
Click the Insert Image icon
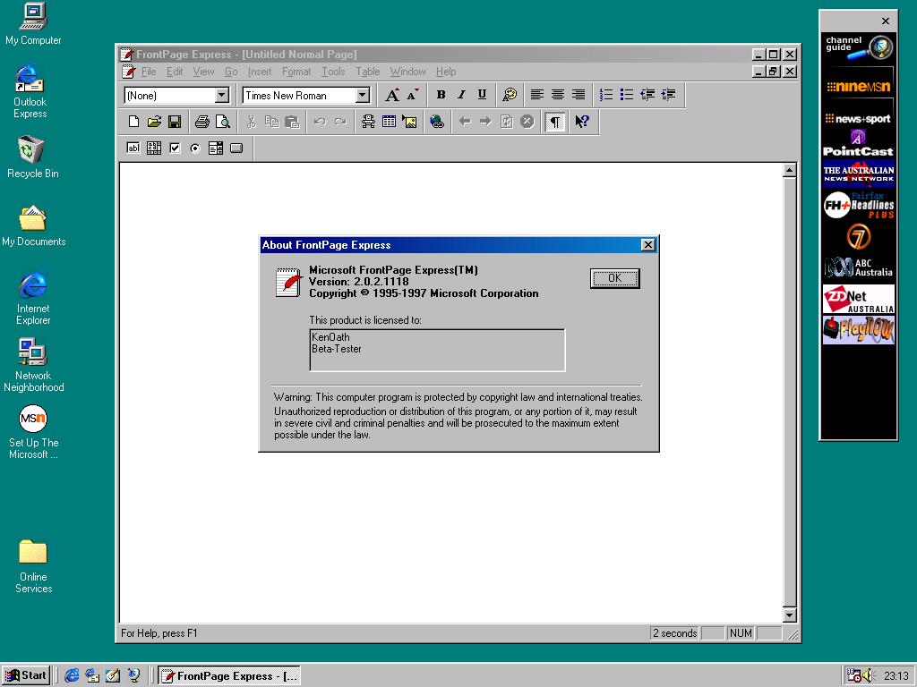click(x=409, y=122)
